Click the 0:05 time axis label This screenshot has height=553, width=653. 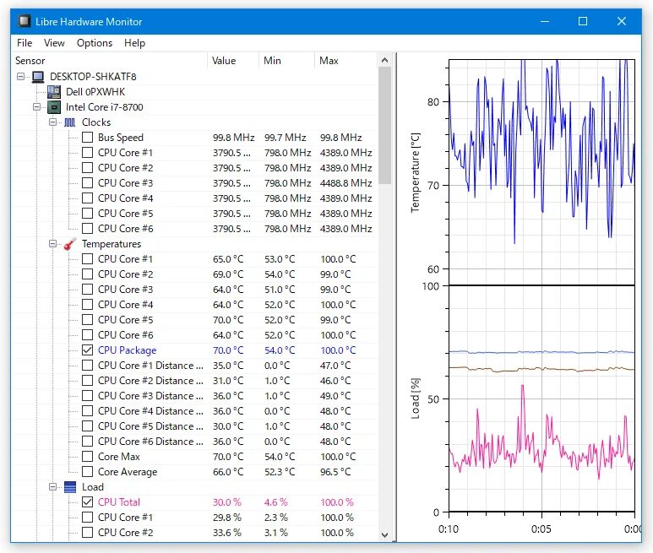[541, 529]
